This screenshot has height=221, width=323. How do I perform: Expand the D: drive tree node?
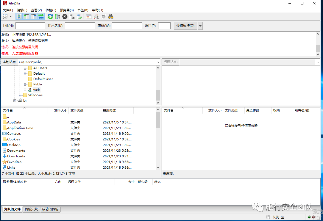pyautogui.click(x=15, y=100)
